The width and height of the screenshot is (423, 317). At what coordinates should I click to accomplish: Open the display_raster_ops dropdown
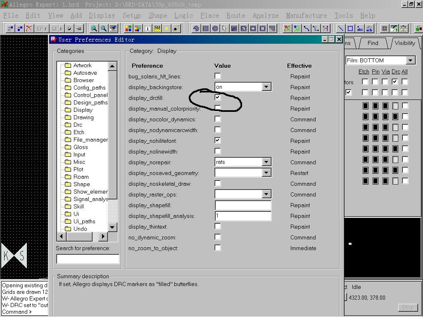coord(266,194)
